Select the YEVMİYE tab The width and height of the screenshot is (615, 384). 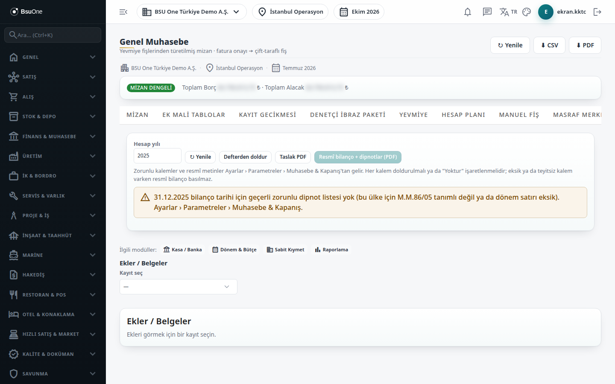pyautogui.click(x=413, y=115)
